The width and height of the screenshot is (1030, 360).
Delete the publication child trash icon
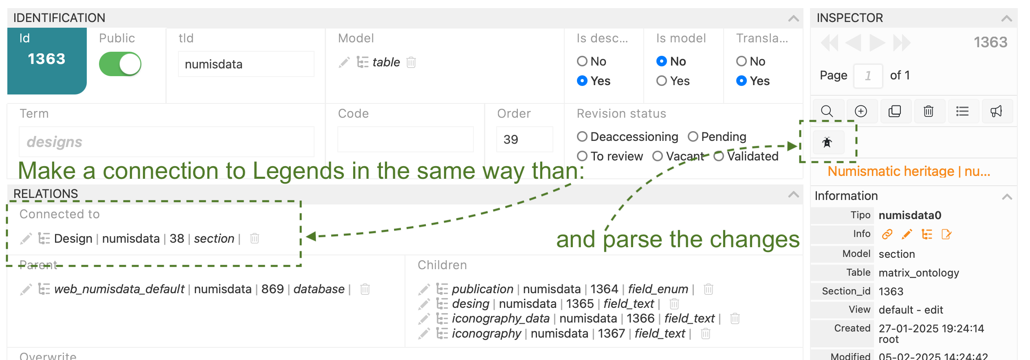[709, 289]
